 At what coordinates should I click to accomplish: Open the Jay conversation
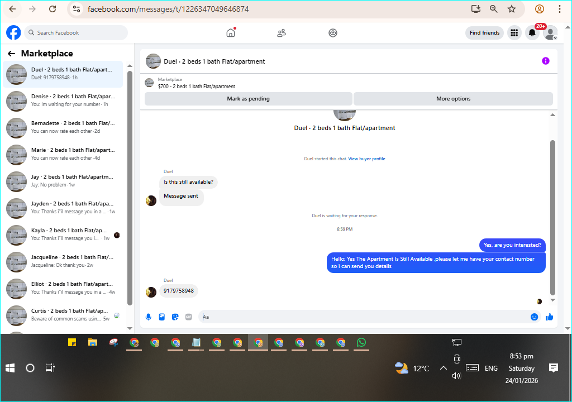coord(63,181)
